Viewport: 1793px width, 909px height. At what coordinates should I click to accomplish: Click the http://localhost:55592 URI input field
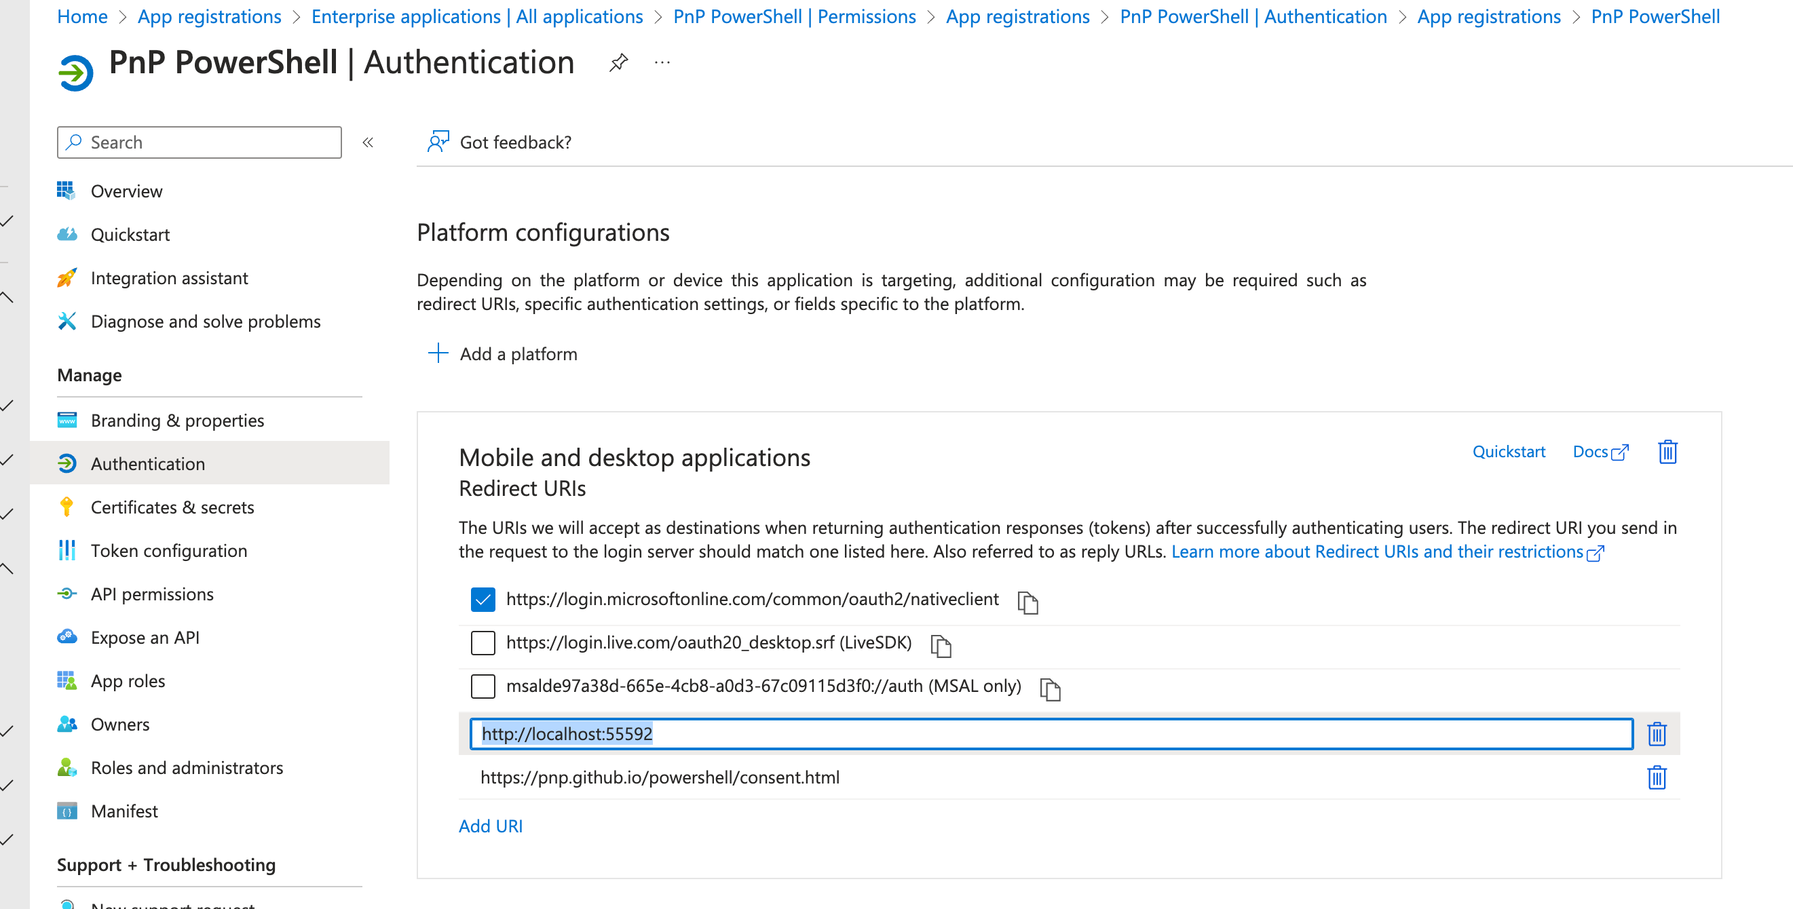(x=1051, y=734)
